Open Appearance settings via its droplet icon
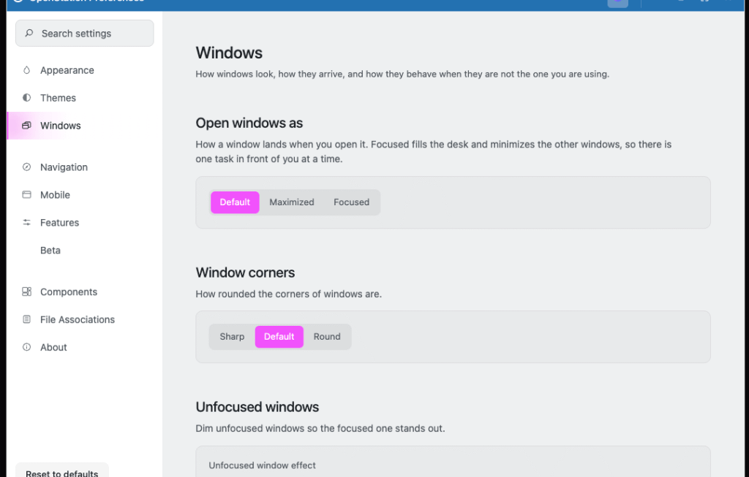 click(x=27, y=70)
